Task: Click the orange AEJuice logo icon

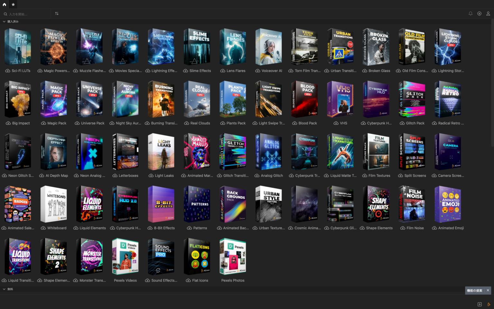Action: click(x=489, y=304)
